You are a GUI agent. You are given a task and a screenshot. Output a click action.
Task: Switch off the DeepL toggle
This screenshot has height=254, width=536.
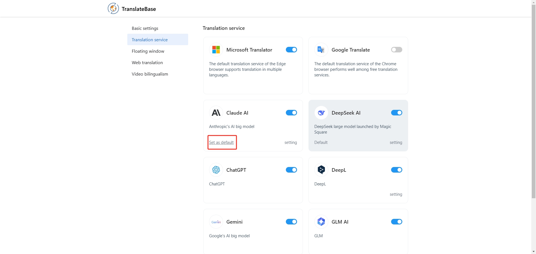pos(396,170)
